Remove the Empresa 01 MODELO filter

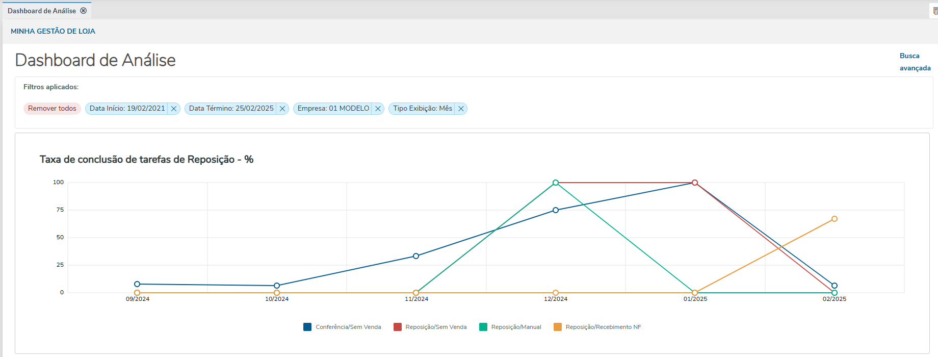[378, 109]
